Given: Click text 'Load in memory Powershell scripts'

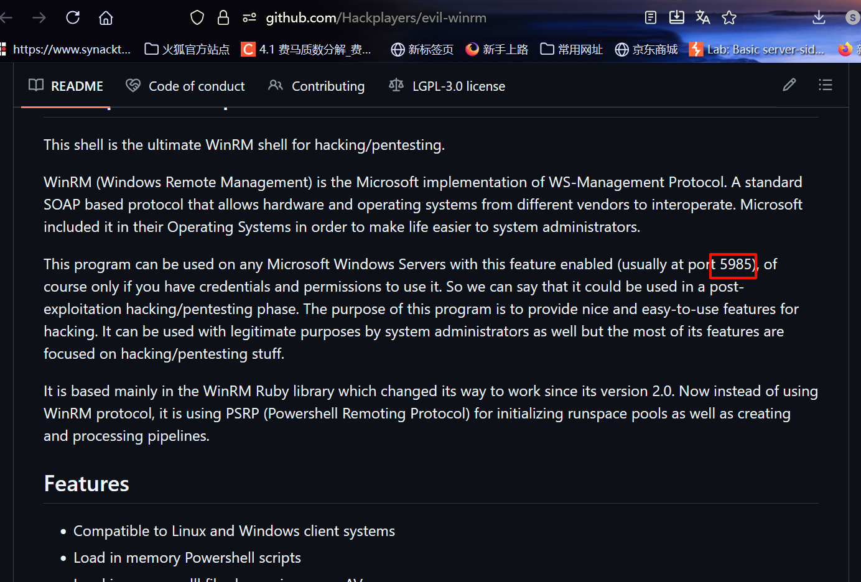Looking at the screenshot, I should point(187,558).
